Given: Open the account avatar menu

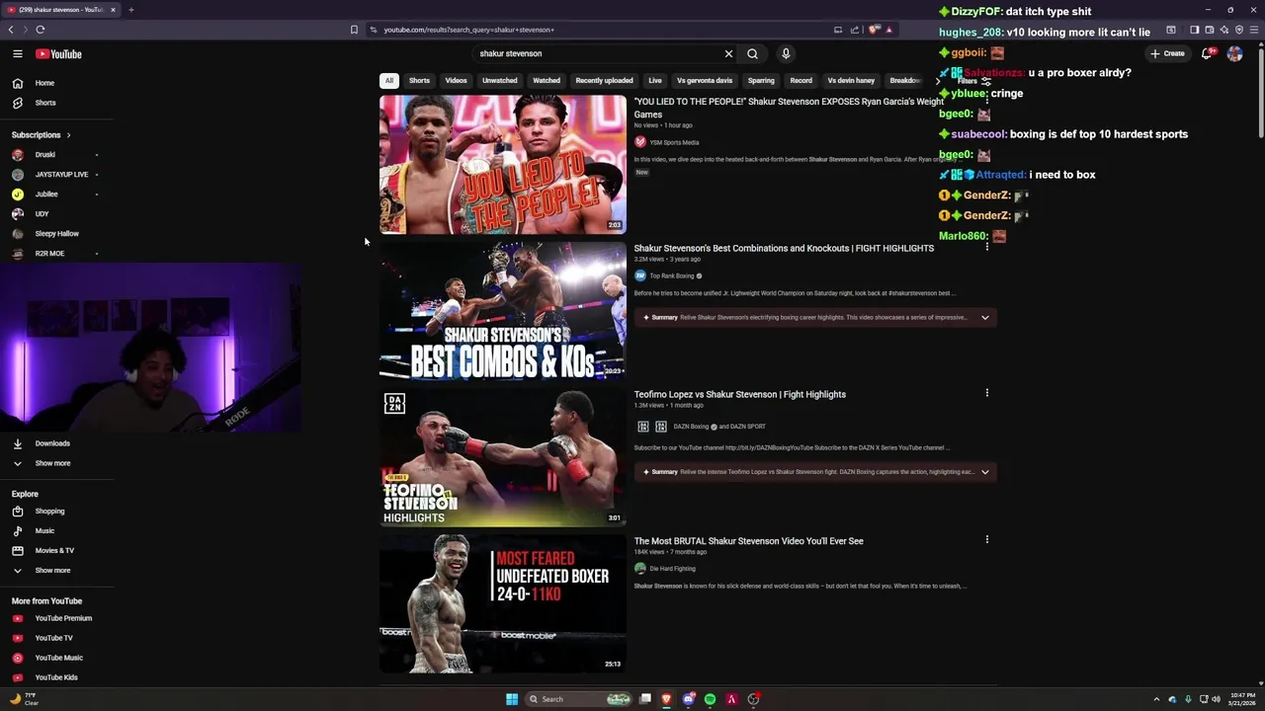Looking at the screenshot, I should tap(1234, 53).
